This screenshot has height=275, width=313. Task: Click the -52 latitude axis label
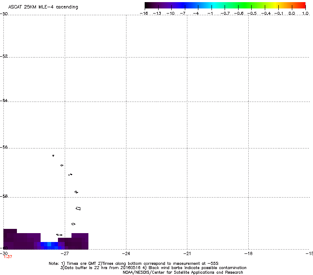tap(4, 56)
